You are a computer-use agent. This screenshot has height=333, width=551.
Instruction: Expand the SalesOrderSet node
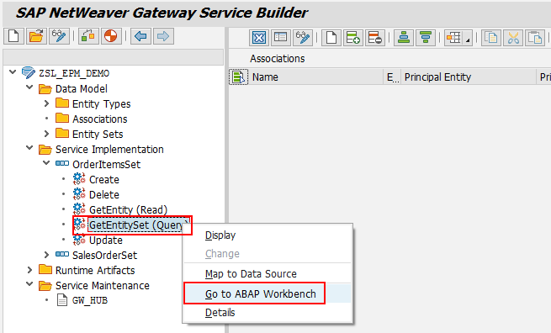point(46,255)
